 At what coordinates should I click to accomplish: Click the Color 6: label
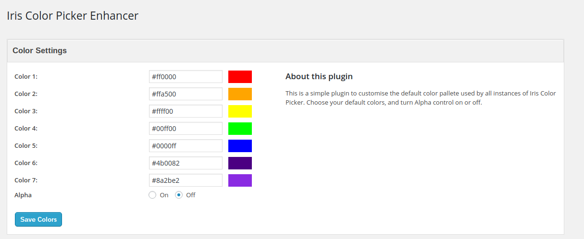tap(26, 163)
